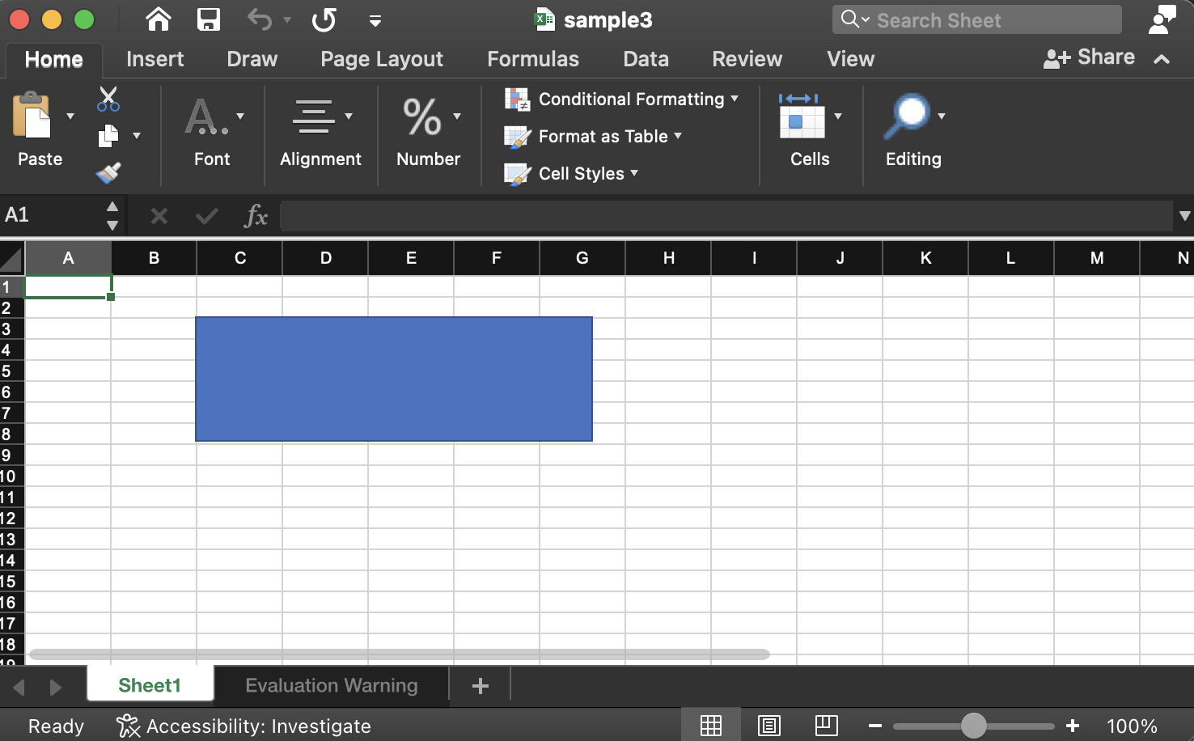Click the Save icon in title bar
The image size is (1194, 741).
[209, 19]
